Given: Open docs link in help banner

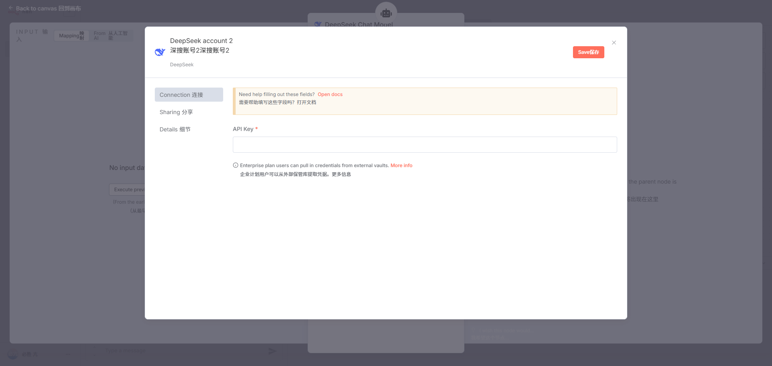Looking at the screenshot, I should tap(330, 94).
